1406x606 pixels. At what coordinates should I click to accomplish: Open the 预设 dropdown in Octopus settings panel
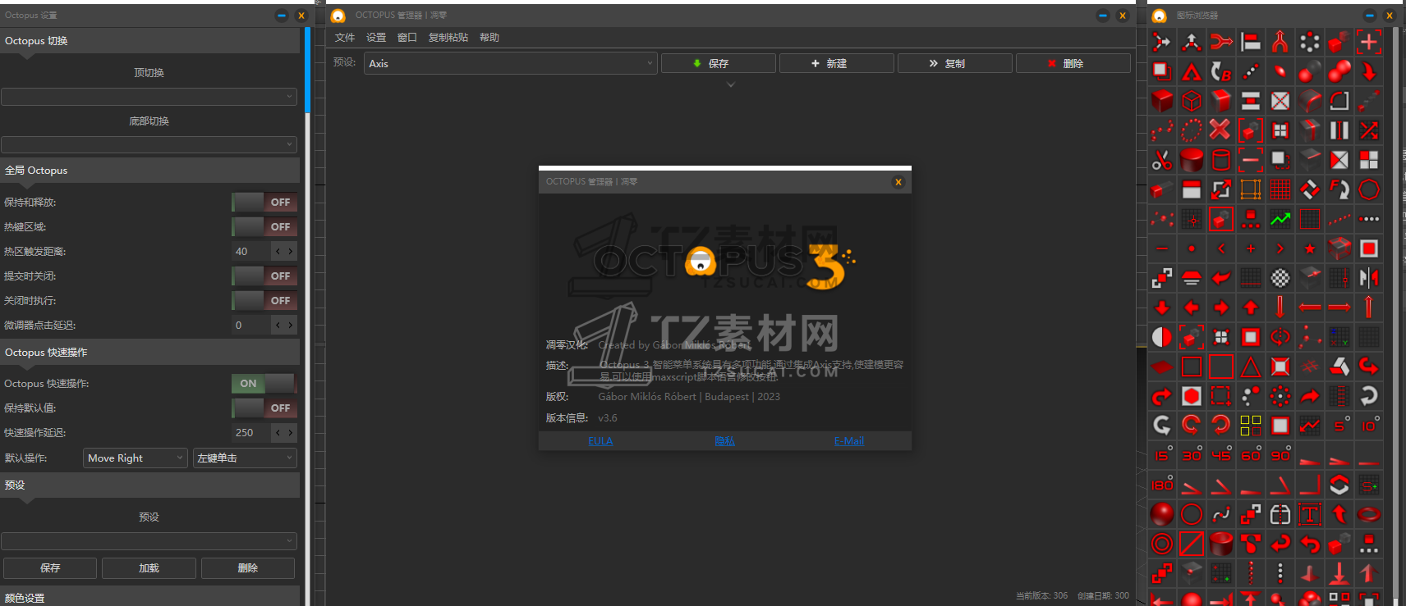point(149,541)
